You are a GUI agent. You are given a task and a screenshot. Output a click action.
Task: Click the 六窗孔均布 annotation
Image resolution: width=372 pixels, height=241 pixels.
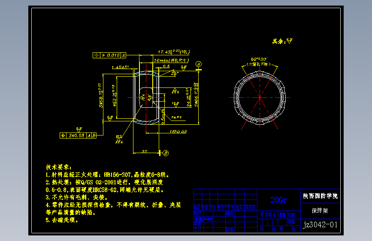point(259,64)
